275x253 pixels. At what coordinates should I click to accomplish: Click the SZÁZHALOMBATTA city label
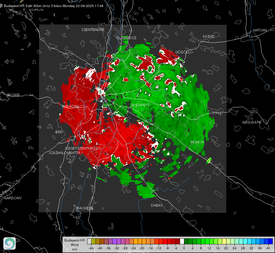pos(65,153)
